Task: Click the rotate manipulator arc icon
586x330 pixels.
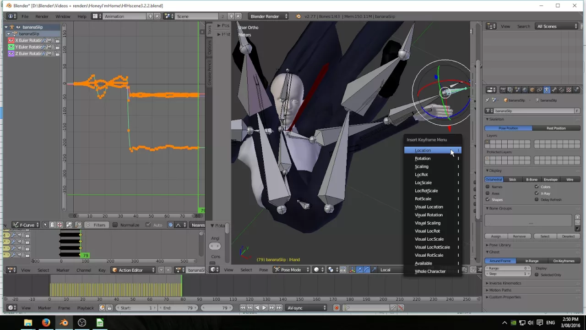Action: (366, 270)
